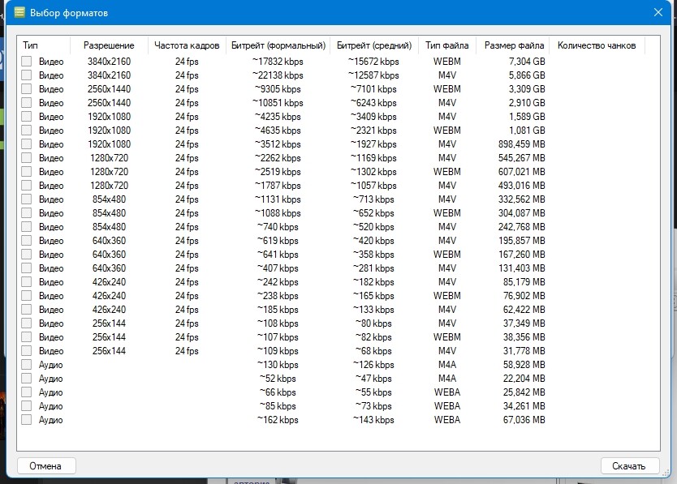Tick the 854x480 M4V 332,562 MB checkbox

(x=26, y=199)
